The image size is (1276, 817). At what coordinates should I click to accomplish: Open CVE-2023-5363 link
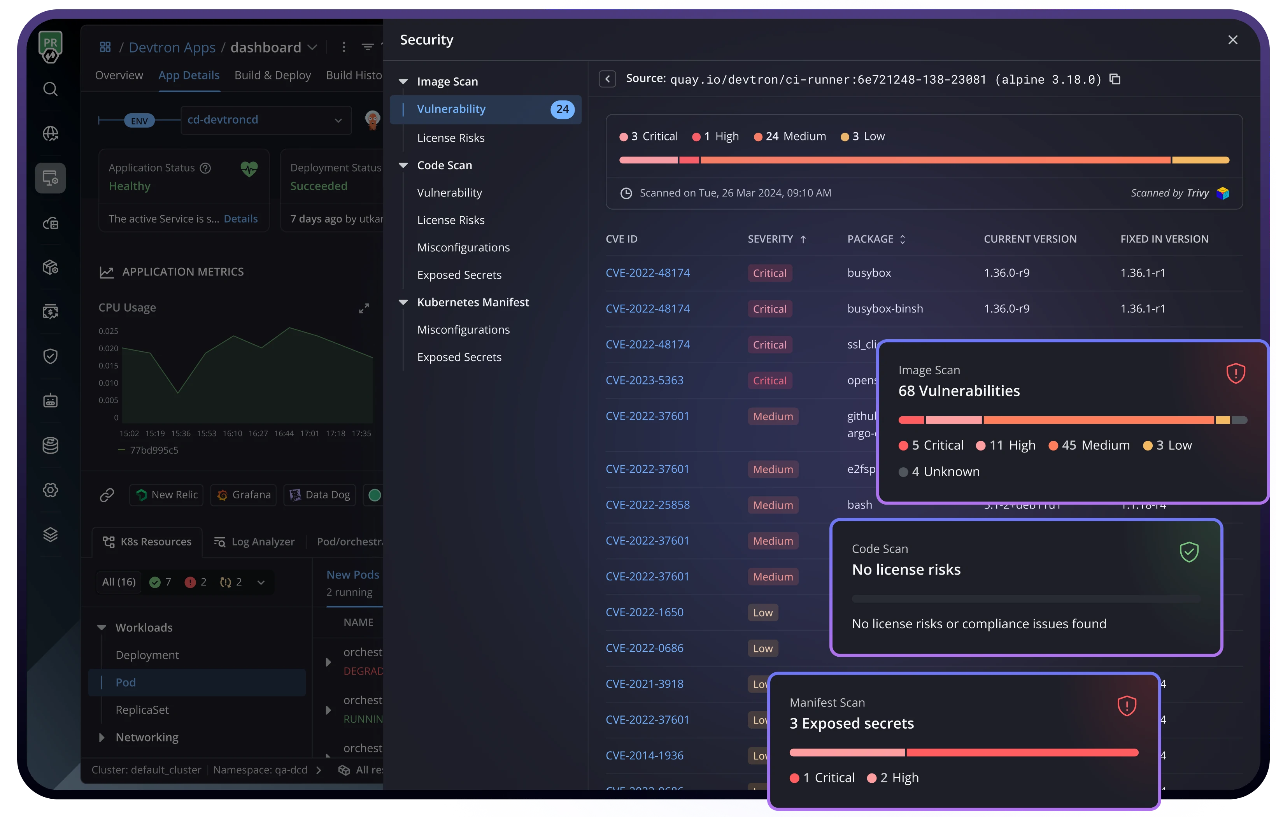[x=644, y=380]
